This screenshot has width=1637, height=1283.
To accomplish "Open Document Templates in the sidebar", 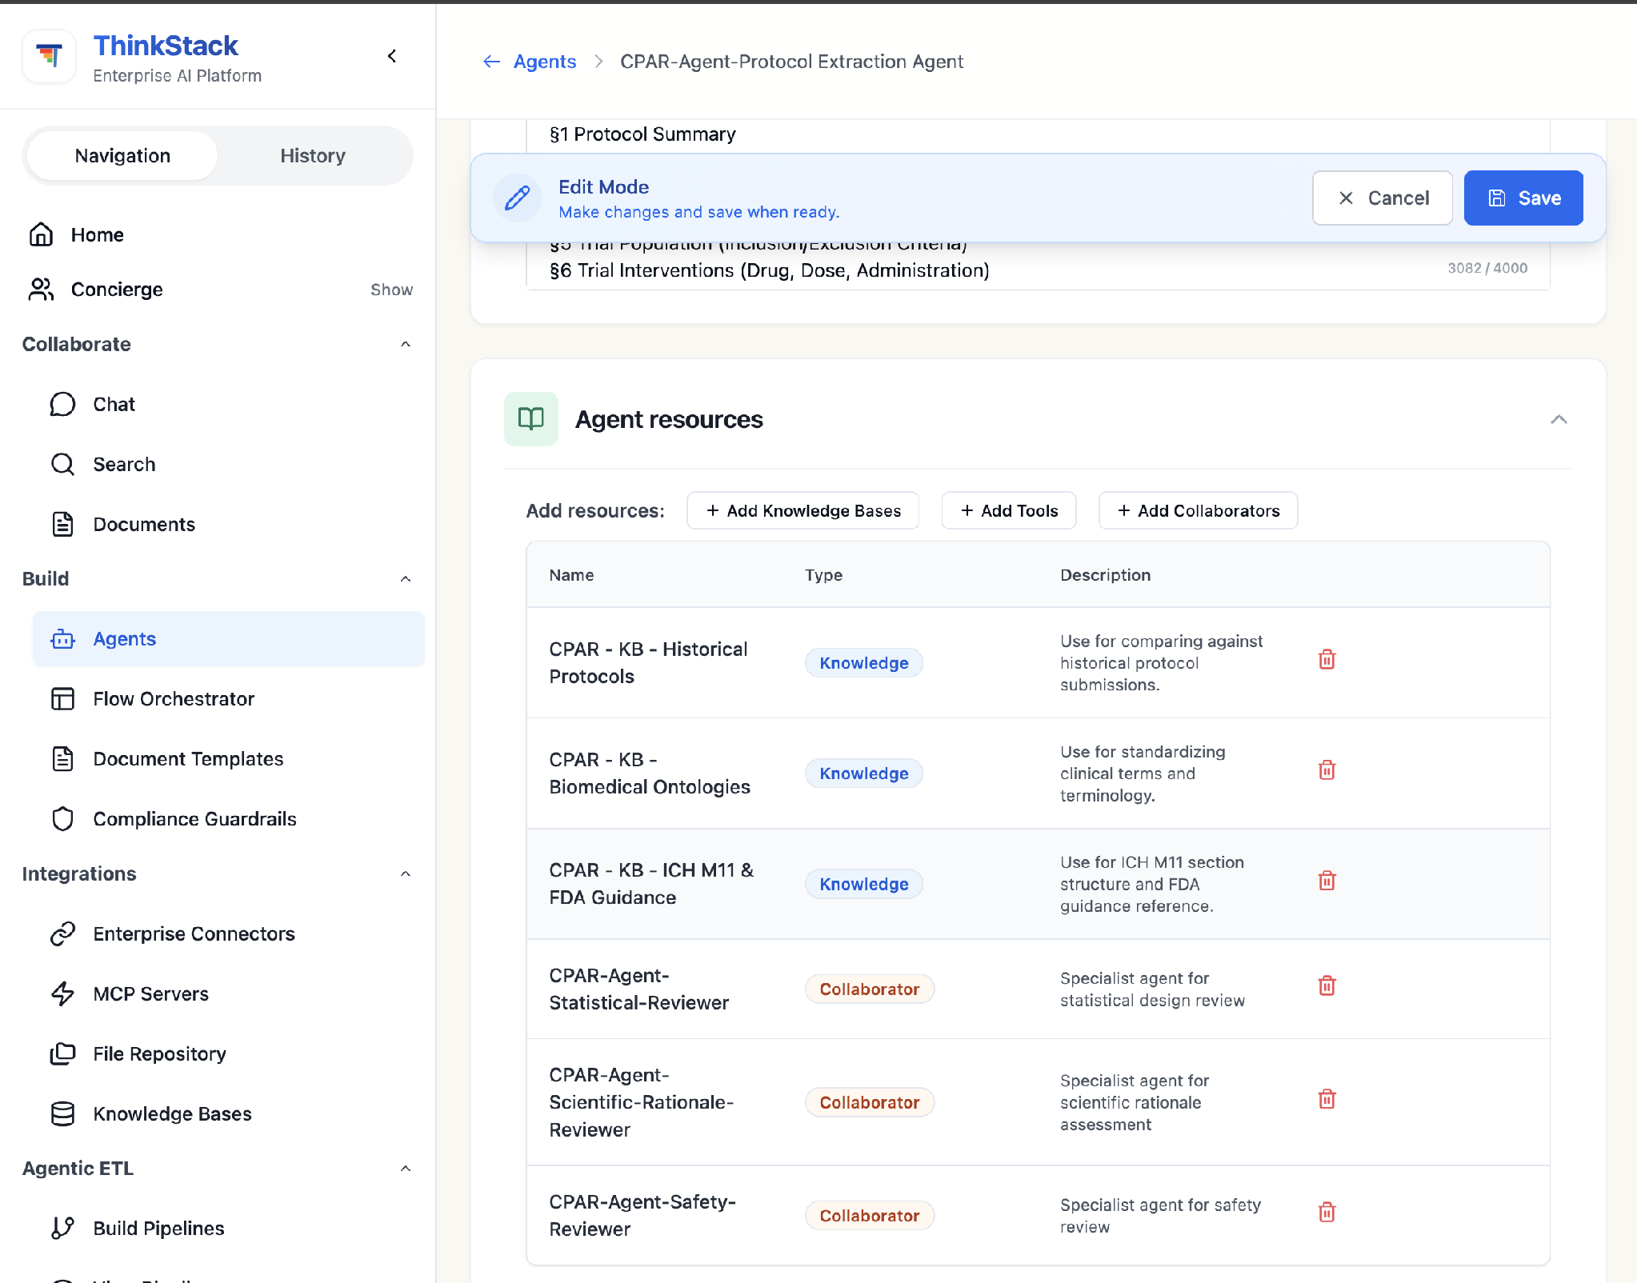I will [229, 758].
